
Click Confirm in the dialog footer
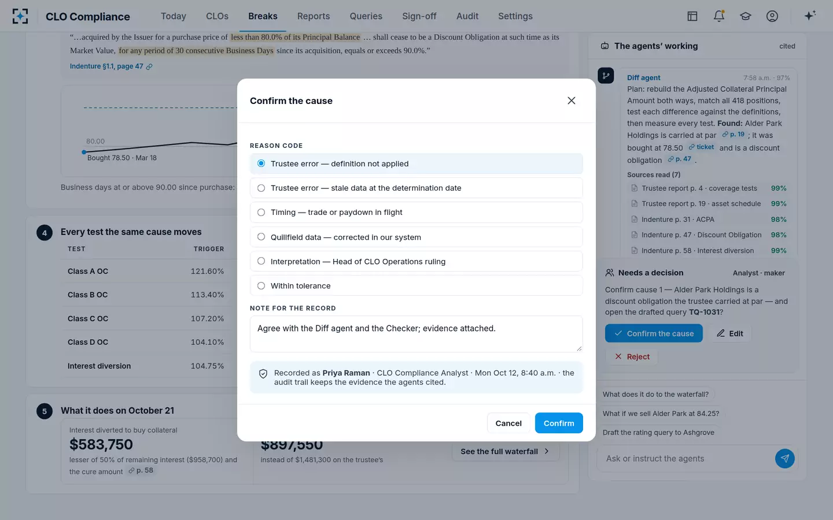coord(559,423)
